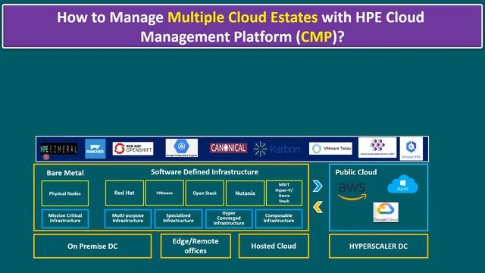The width and height of the screenshot is (485, 273).
Task: Click the Bare Metal heading
Action: pos(65,173)
